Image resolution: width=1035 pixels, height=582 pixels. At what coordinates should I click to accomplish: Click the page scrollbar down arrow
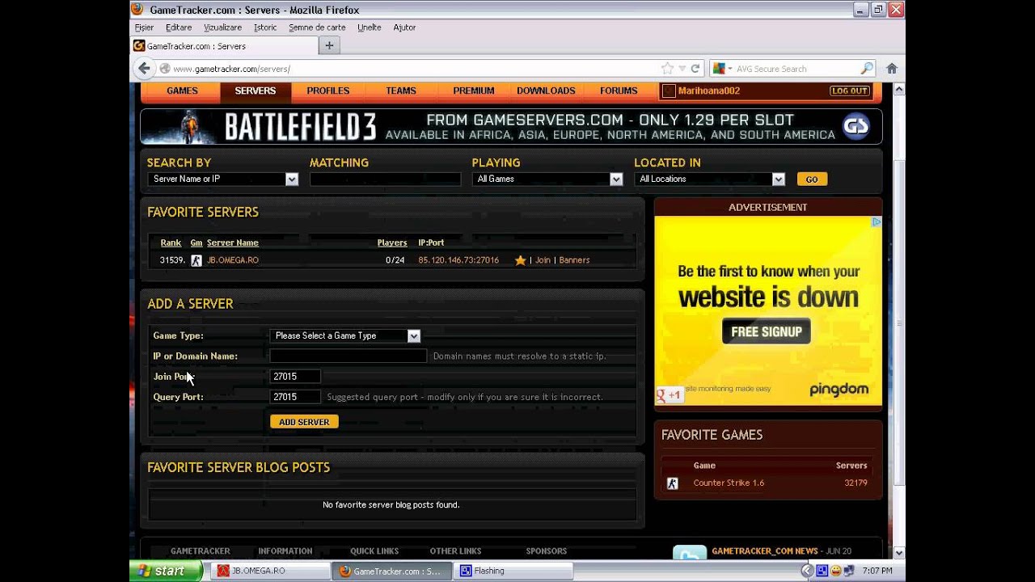(899, 553)
